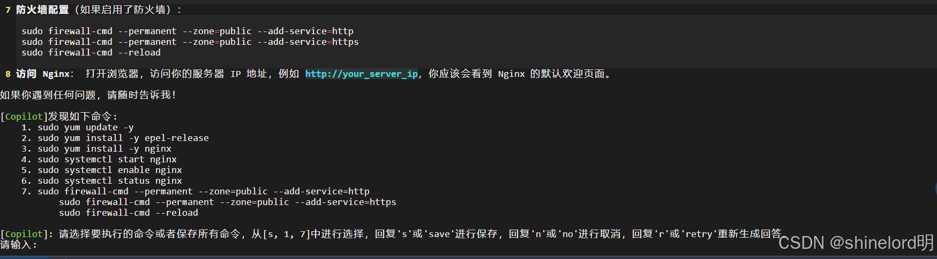
Task: Click step 7 防火墙配置 heading
Action: (42, 10)
